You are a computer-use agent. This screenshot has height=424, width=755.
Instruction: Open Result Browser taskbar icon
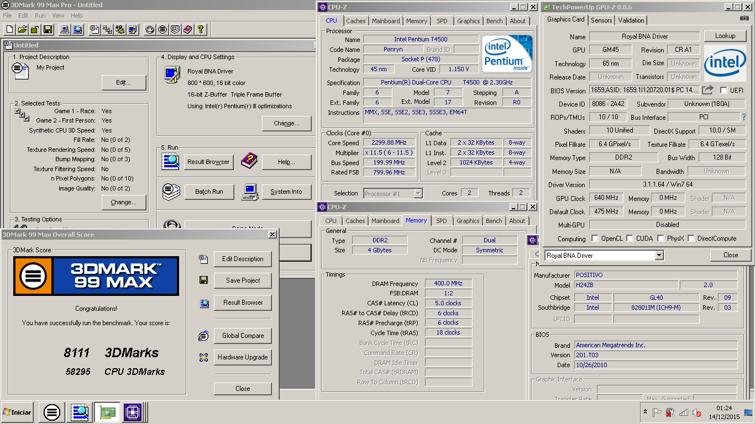point(80,412)
